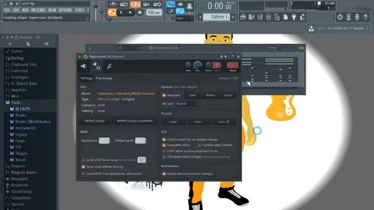Click the Save all presets button
This screenshot has height=210, width=374.
point(223,122)
